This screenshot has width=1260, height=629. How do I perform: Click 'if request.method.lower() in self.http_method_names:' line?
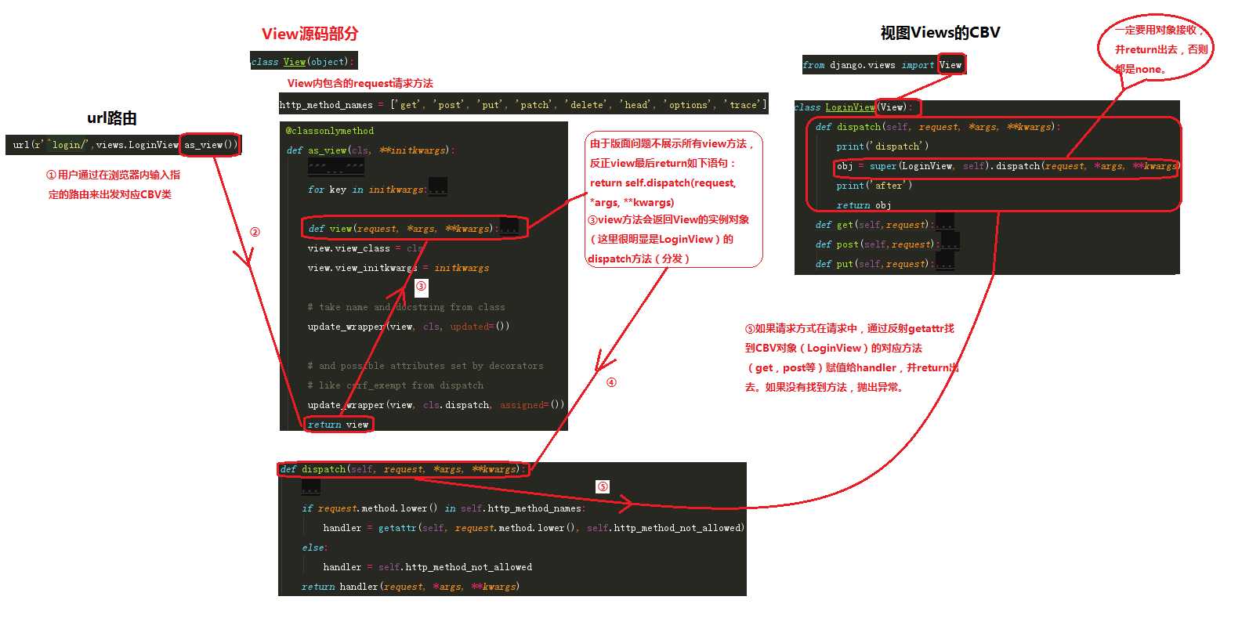444,508
